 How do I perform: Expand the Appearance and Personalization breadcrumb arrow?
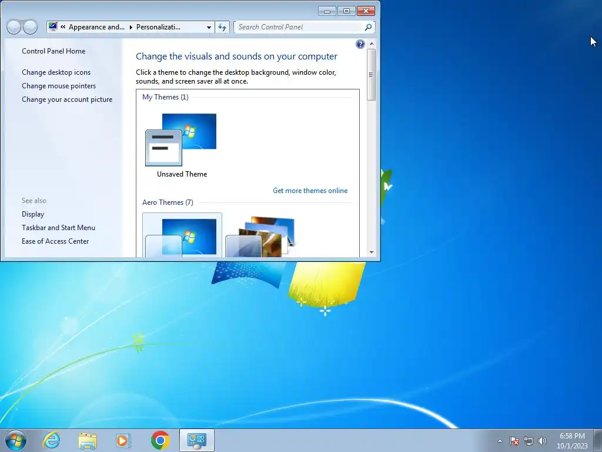pos(131,27)
